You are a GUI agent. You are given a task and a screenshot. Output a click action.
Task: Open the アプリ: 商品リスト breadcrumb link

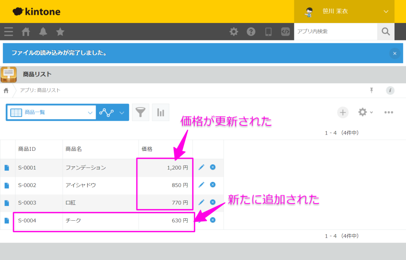[40, 90]
